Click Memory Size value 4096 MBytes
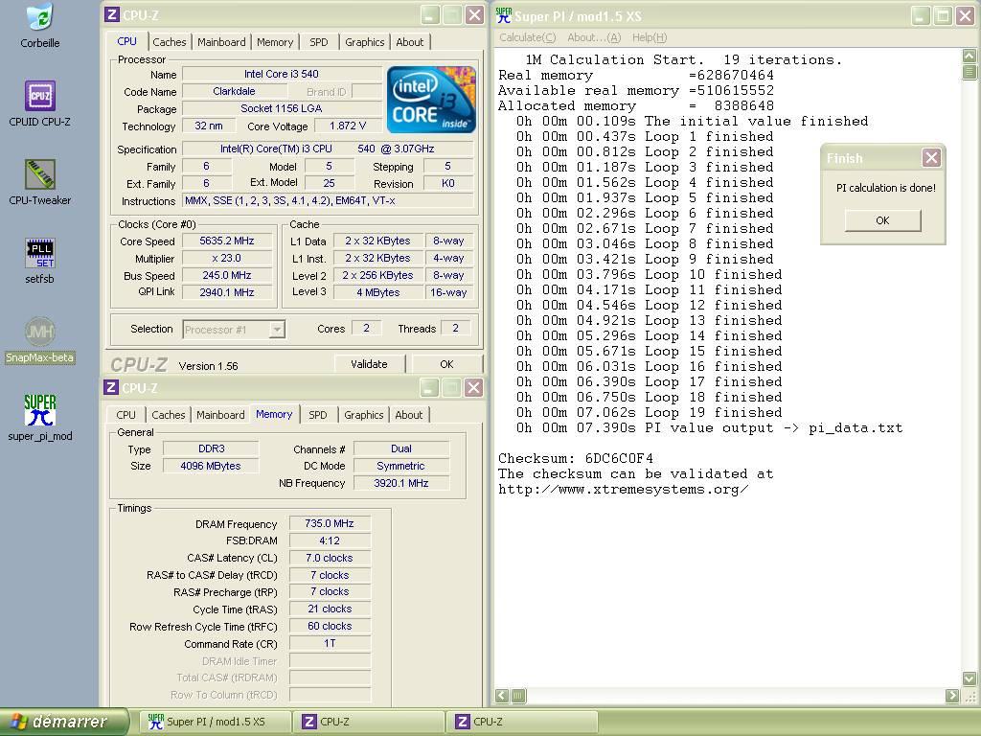Image resolution: width=981 pixels, height=736 pixels. (211, 466)
